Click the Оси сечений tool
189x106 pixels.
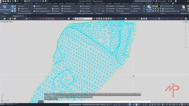85,9
